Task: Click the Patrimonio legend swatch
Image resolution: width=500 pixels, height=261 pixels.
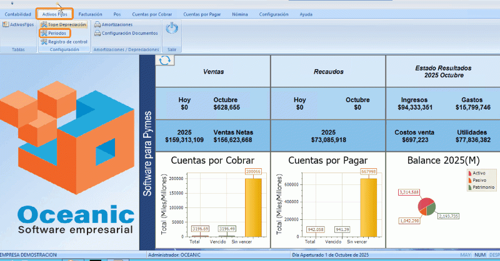Action: [x=469, y=187]
